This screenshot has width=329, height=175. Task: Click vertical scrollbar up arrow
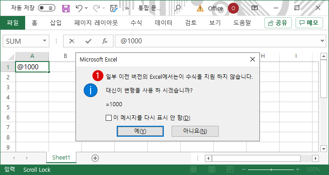324,56
